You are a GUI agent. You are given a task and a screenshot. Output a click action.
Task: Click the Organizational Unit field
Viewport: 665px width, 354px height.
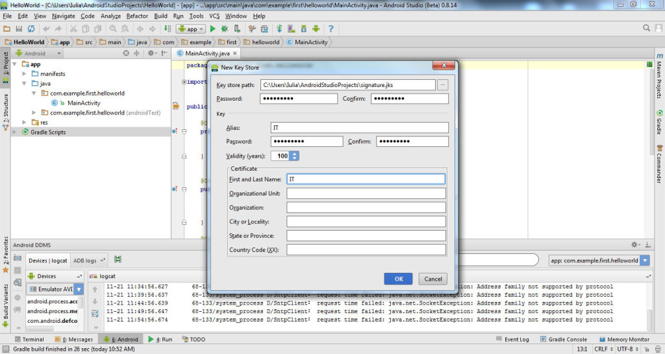pos(366,194)
